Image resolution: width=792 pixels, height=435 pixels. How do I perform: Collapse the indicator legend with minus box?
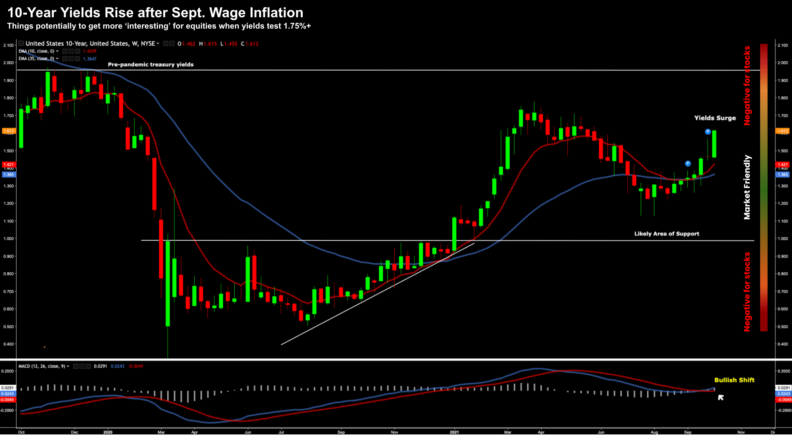[x=21, y=43]
